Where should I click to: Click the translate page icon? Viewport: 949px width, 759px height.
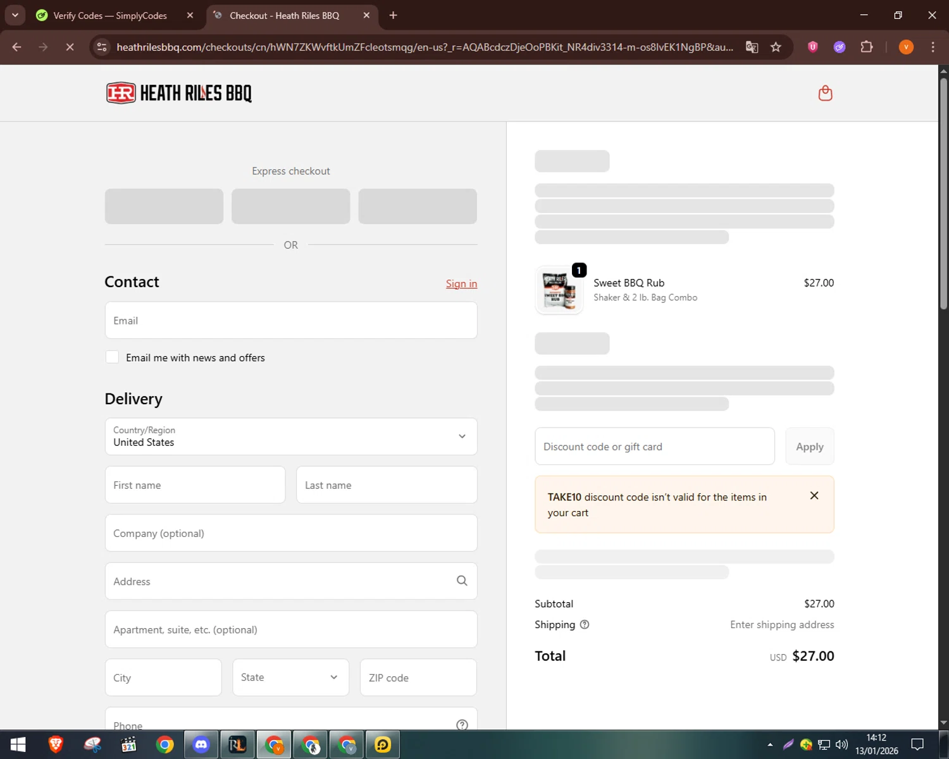click(752, 47)
